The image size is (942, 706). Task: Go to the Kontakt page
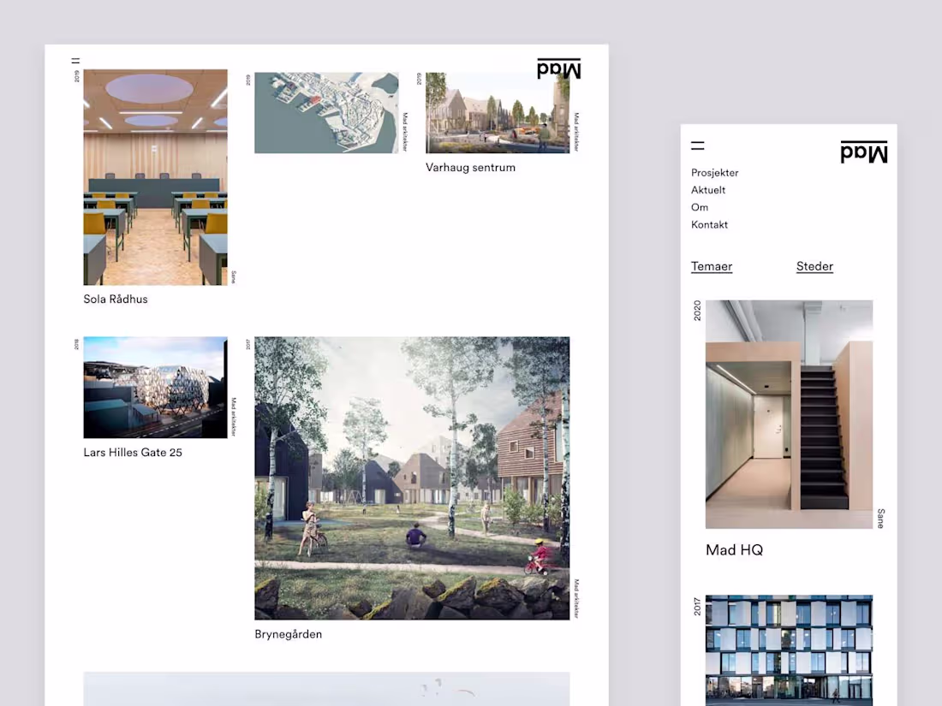pyautogui.click(x=709, y=224)
